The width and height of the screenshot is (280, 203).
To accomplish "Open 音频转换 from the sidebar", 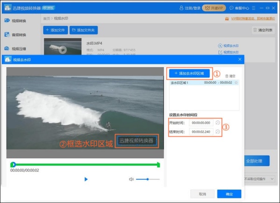I will pyautogui.click(x=7, y=34).
